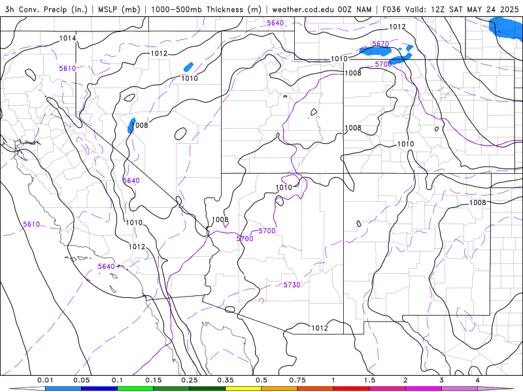Click the legend value 4
This screenshot has height=392, width=523.
[477, 380]
